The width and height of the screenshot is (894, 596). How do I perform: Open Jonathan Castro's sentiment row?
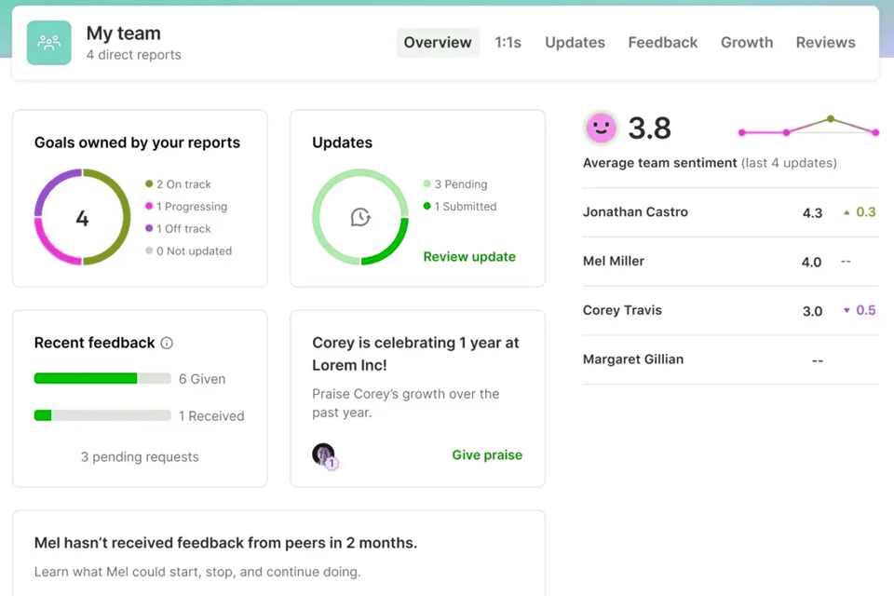tap(730, 212)
